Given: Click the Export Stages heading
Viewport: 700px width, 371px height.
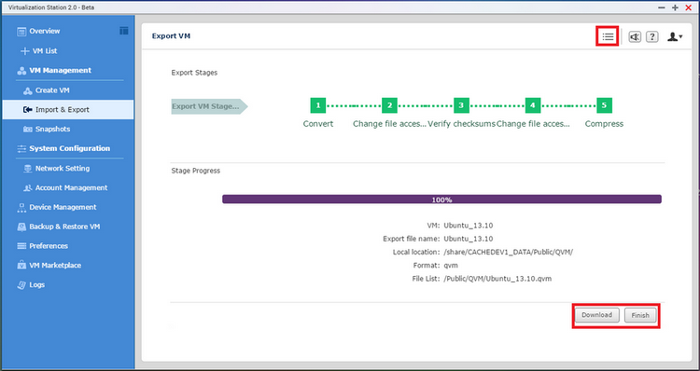Looking at the screenshot, I should [x=194, y=72].
